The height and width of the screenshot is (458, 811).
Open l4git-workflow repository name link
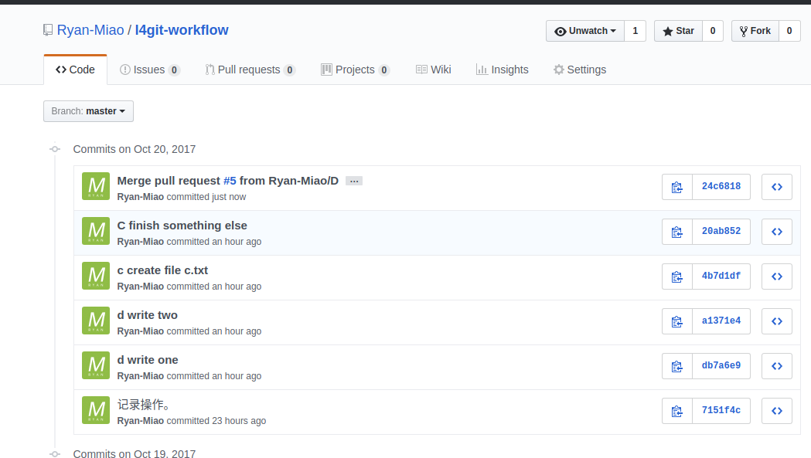click(x=182, y=30)
